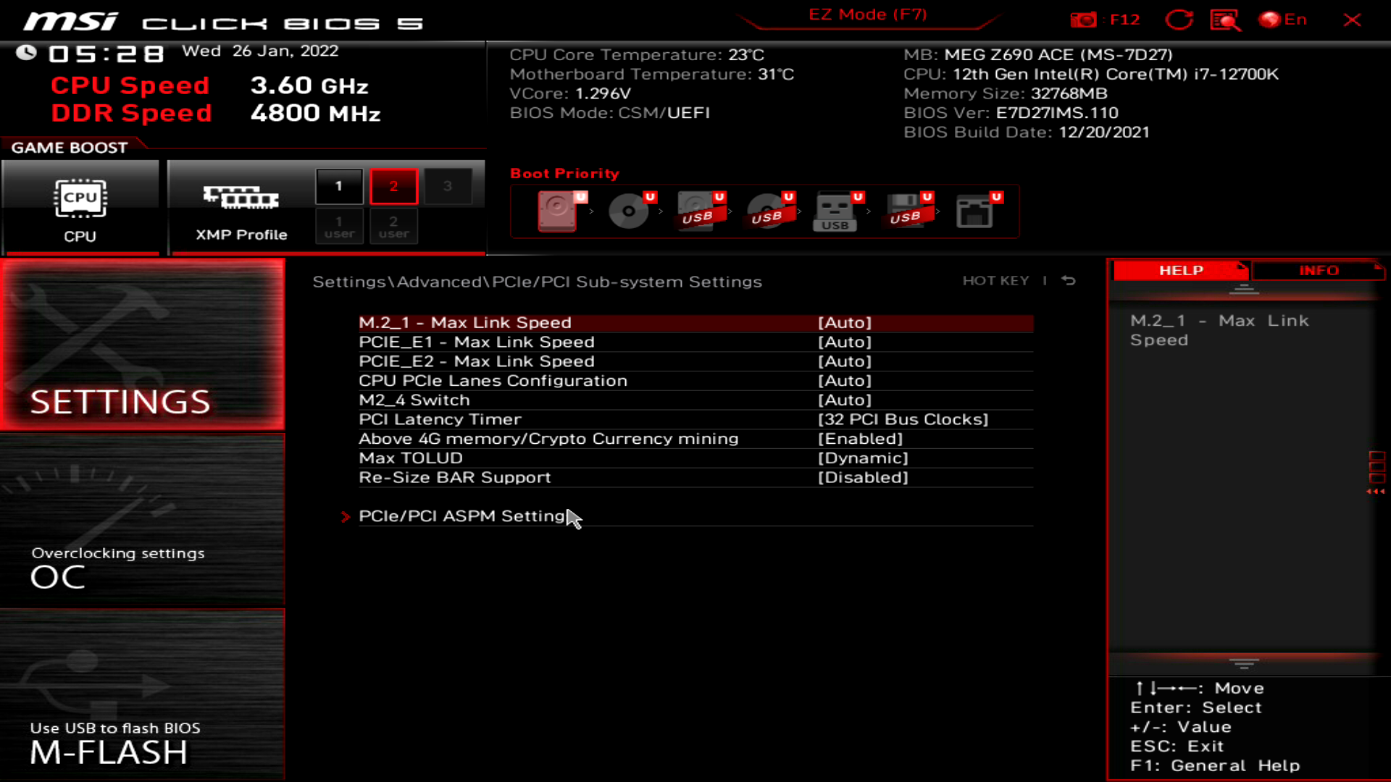Select the network boot icon in Boot Priority

[976, 211]
